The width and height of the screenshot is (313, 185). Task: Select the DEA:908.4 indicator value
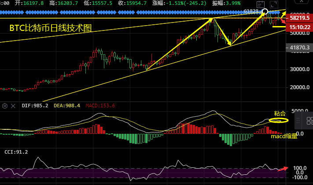(66, 106)
